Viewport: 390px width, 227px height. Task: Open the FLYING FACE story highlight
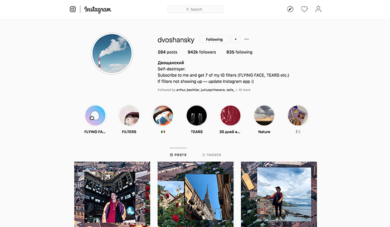95,115
